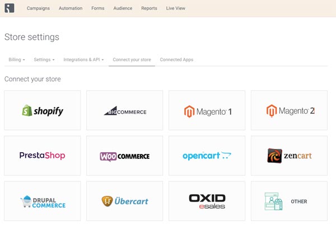Select the Other store option
The width and height of the screenshot is (336, 225).
click(290, 201)
